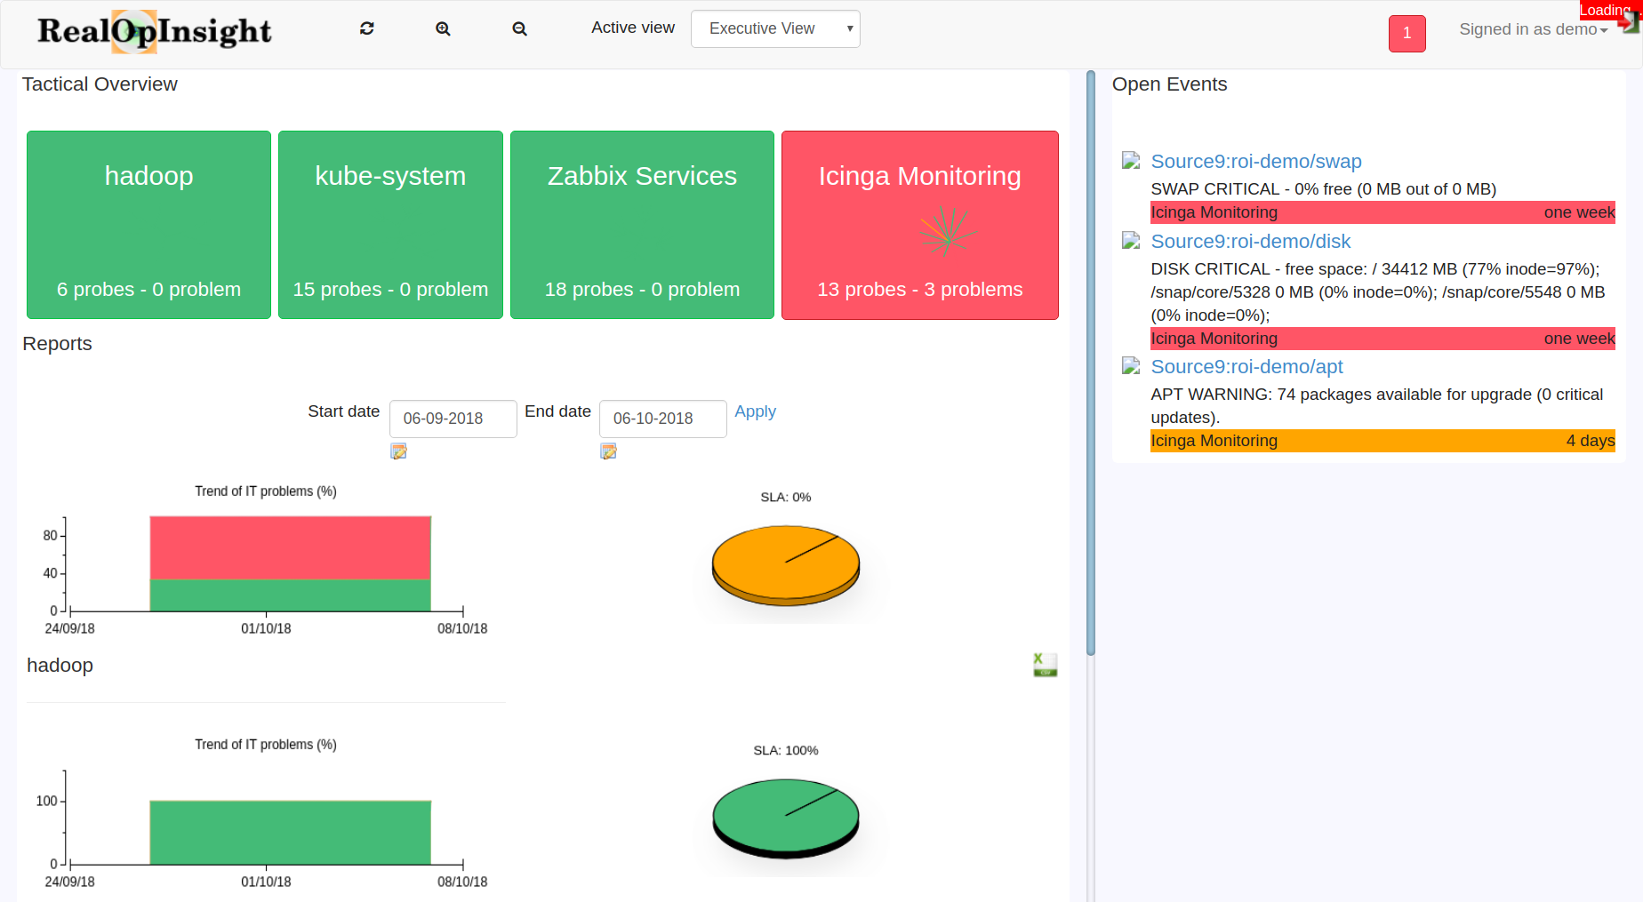Select the Icinga Monitoring red tile

coord(919,225)
